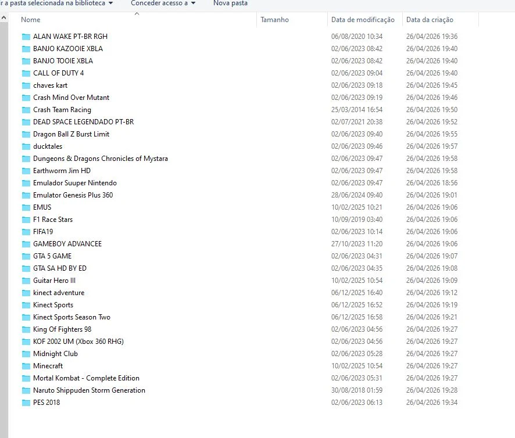Sort by the Tamanho column header
This screenshot has height=438, width=515.
292,20
